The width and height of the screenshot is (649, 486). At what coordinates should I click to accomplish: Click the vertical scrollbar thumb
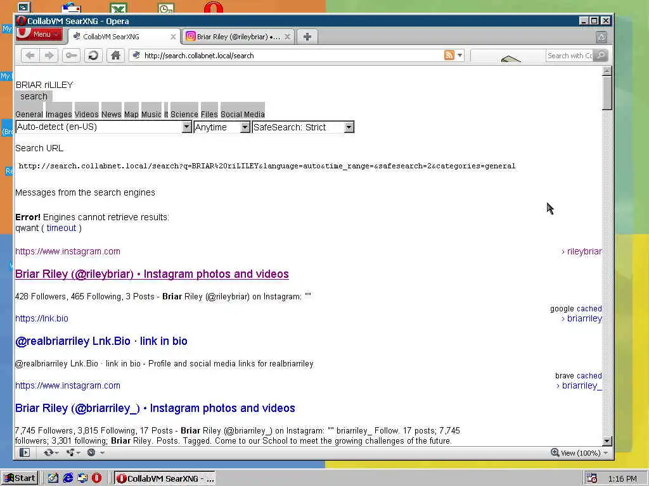click(x=607, y=93)
